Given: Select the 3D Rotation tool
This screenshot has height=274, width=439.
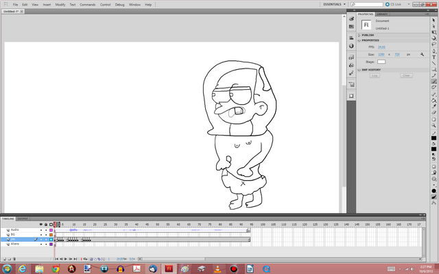Looking at the screenshot, I should pos(434,38).
